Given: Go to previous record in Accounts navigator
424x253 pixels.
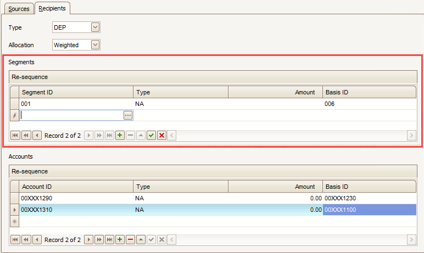Looking at the screenshot, I should [36, 240].
